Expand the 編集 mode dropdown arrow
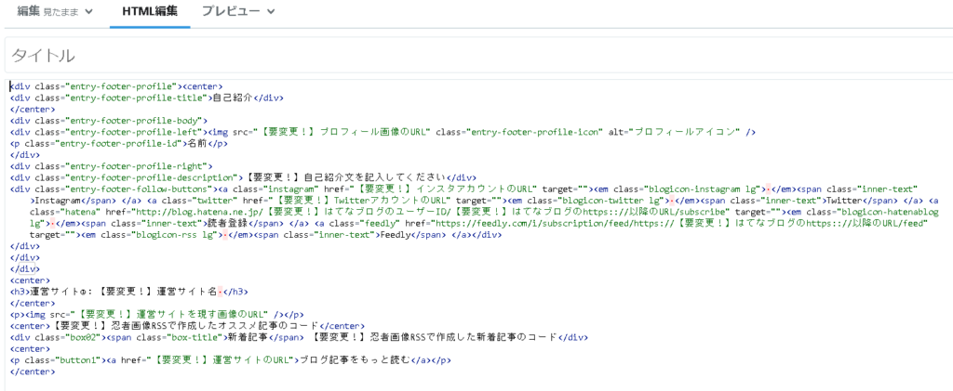 tap(88, 11)
